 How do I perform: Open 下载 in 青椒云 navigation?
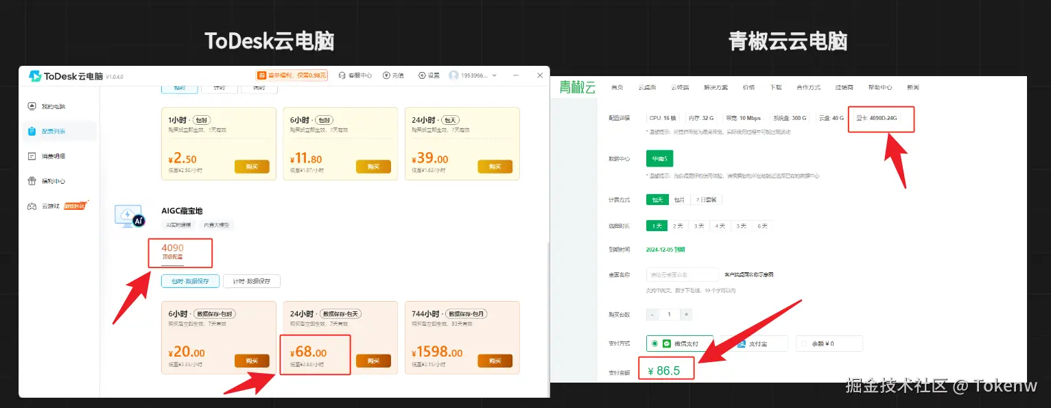coord(776,88)
